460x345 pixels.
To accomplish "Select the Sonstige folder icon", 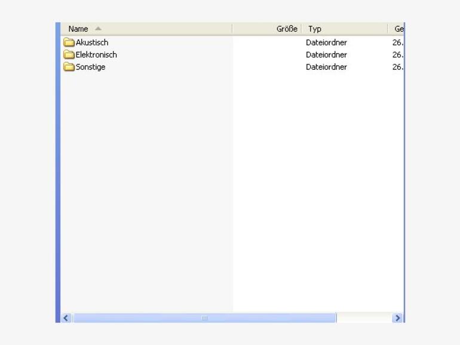I will pyautogui.click(x=69, y=67).
